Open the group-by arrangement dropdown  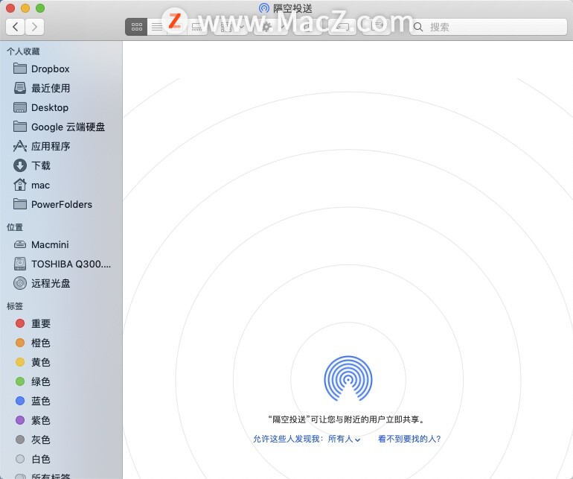[x=231, y=27]
